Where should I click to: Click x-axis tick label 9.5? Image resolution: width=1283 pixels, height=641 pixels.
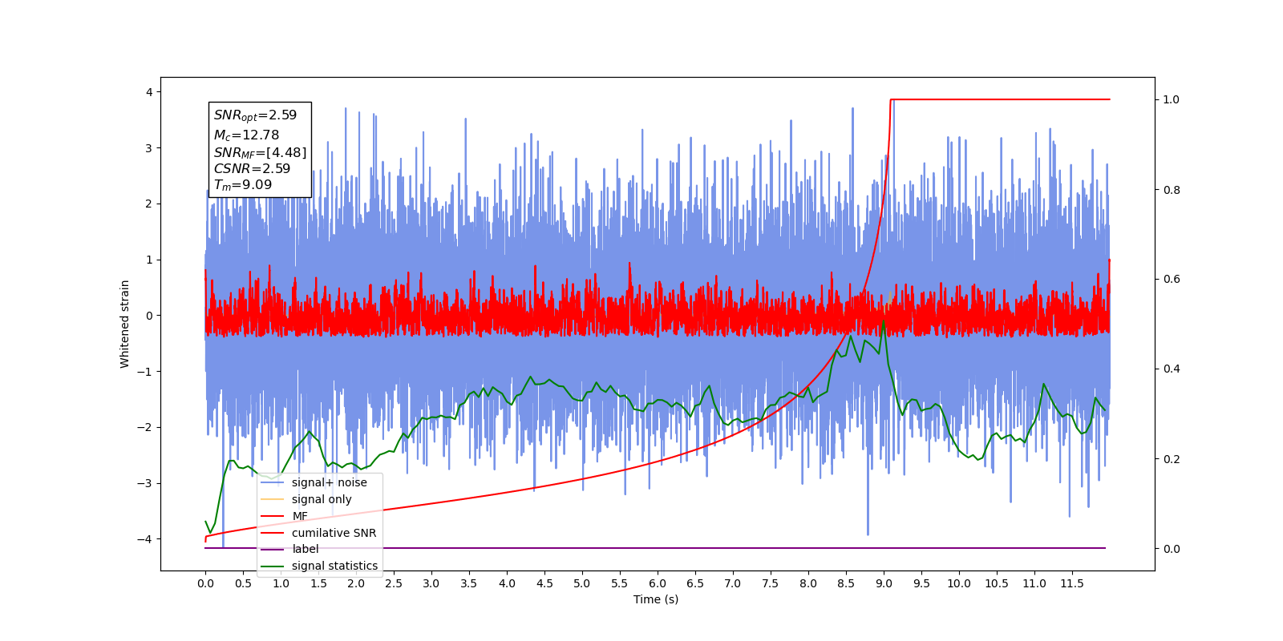click(921, 583)
